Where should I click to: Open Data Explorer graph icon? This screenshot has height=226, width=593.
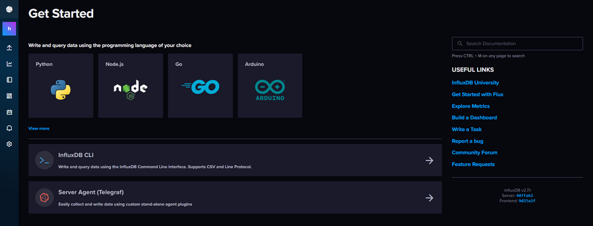9,64
